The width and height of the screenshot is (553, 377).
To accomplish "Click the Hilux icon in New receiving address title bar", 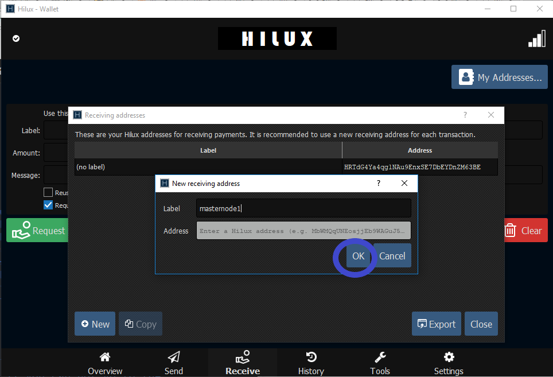I will click(164, 183).
